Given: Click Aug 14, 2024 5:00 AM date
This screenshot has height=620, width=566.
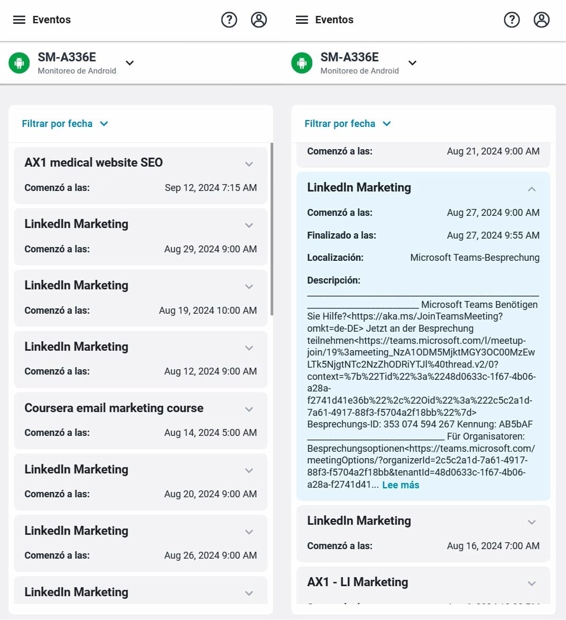Looking at the screenshot, I should point(210,433).
